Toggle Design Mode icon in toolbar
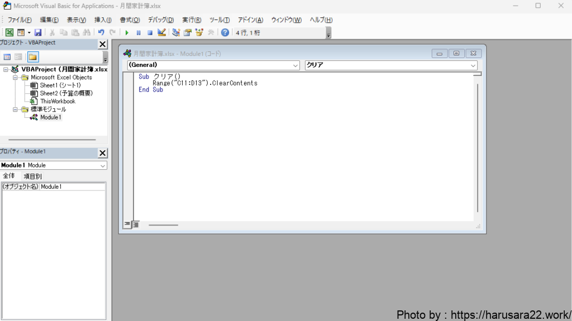The image size is (572, 321). pos(161,32)
